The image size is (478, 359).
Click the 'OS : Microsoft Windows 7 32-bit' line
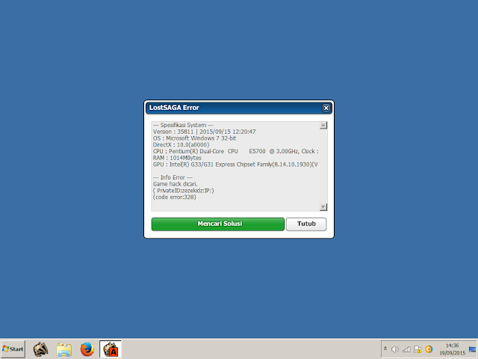(194, 138)
